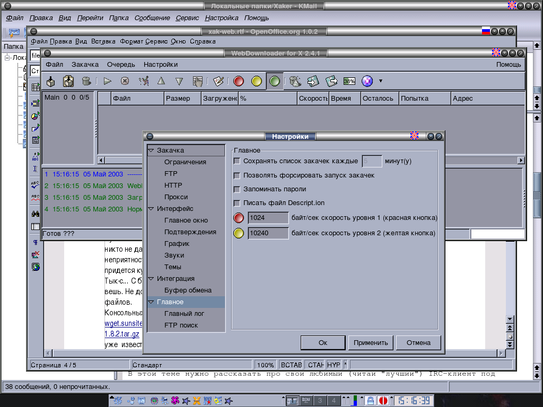Click the add new download icon in WebDownloader

point(51,81)
